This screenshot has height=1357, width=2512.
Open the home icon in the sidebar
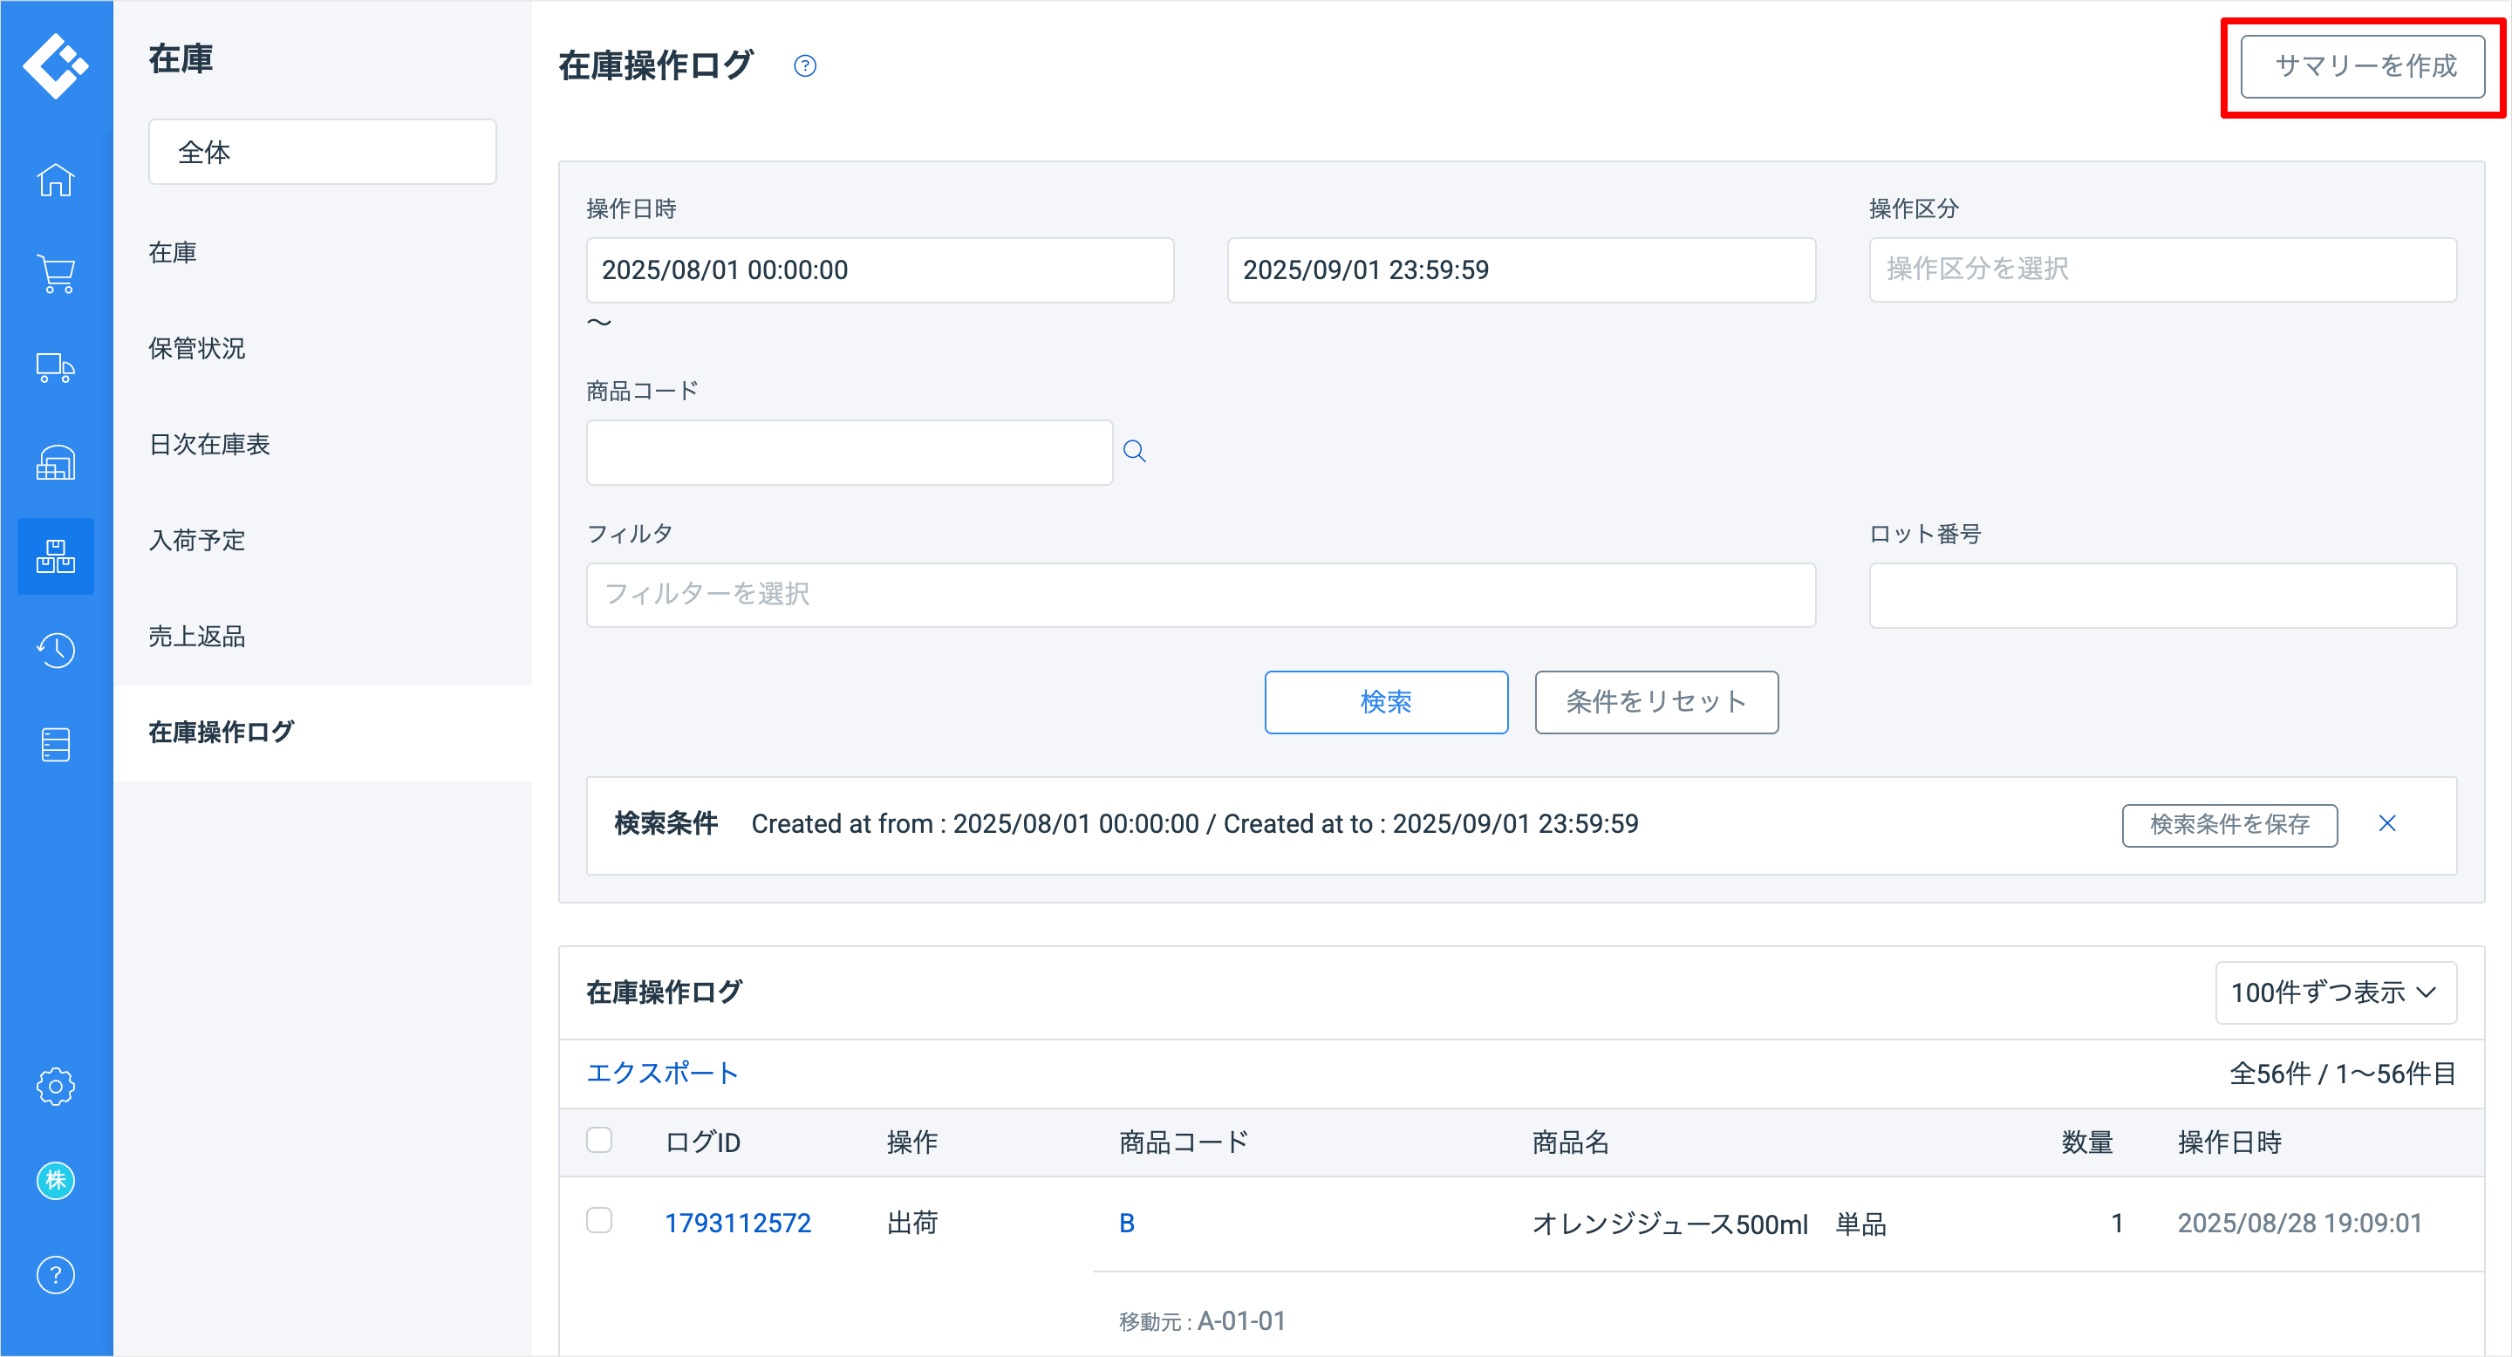[56, 181]
